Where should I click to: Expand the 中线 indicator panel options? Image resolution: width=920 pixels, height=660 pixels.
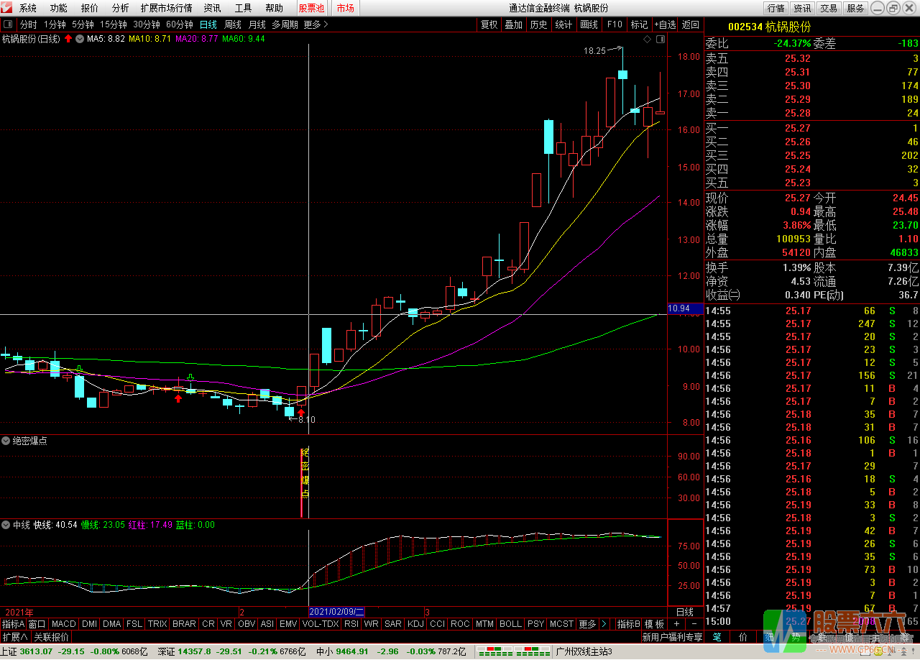[6, 525]
